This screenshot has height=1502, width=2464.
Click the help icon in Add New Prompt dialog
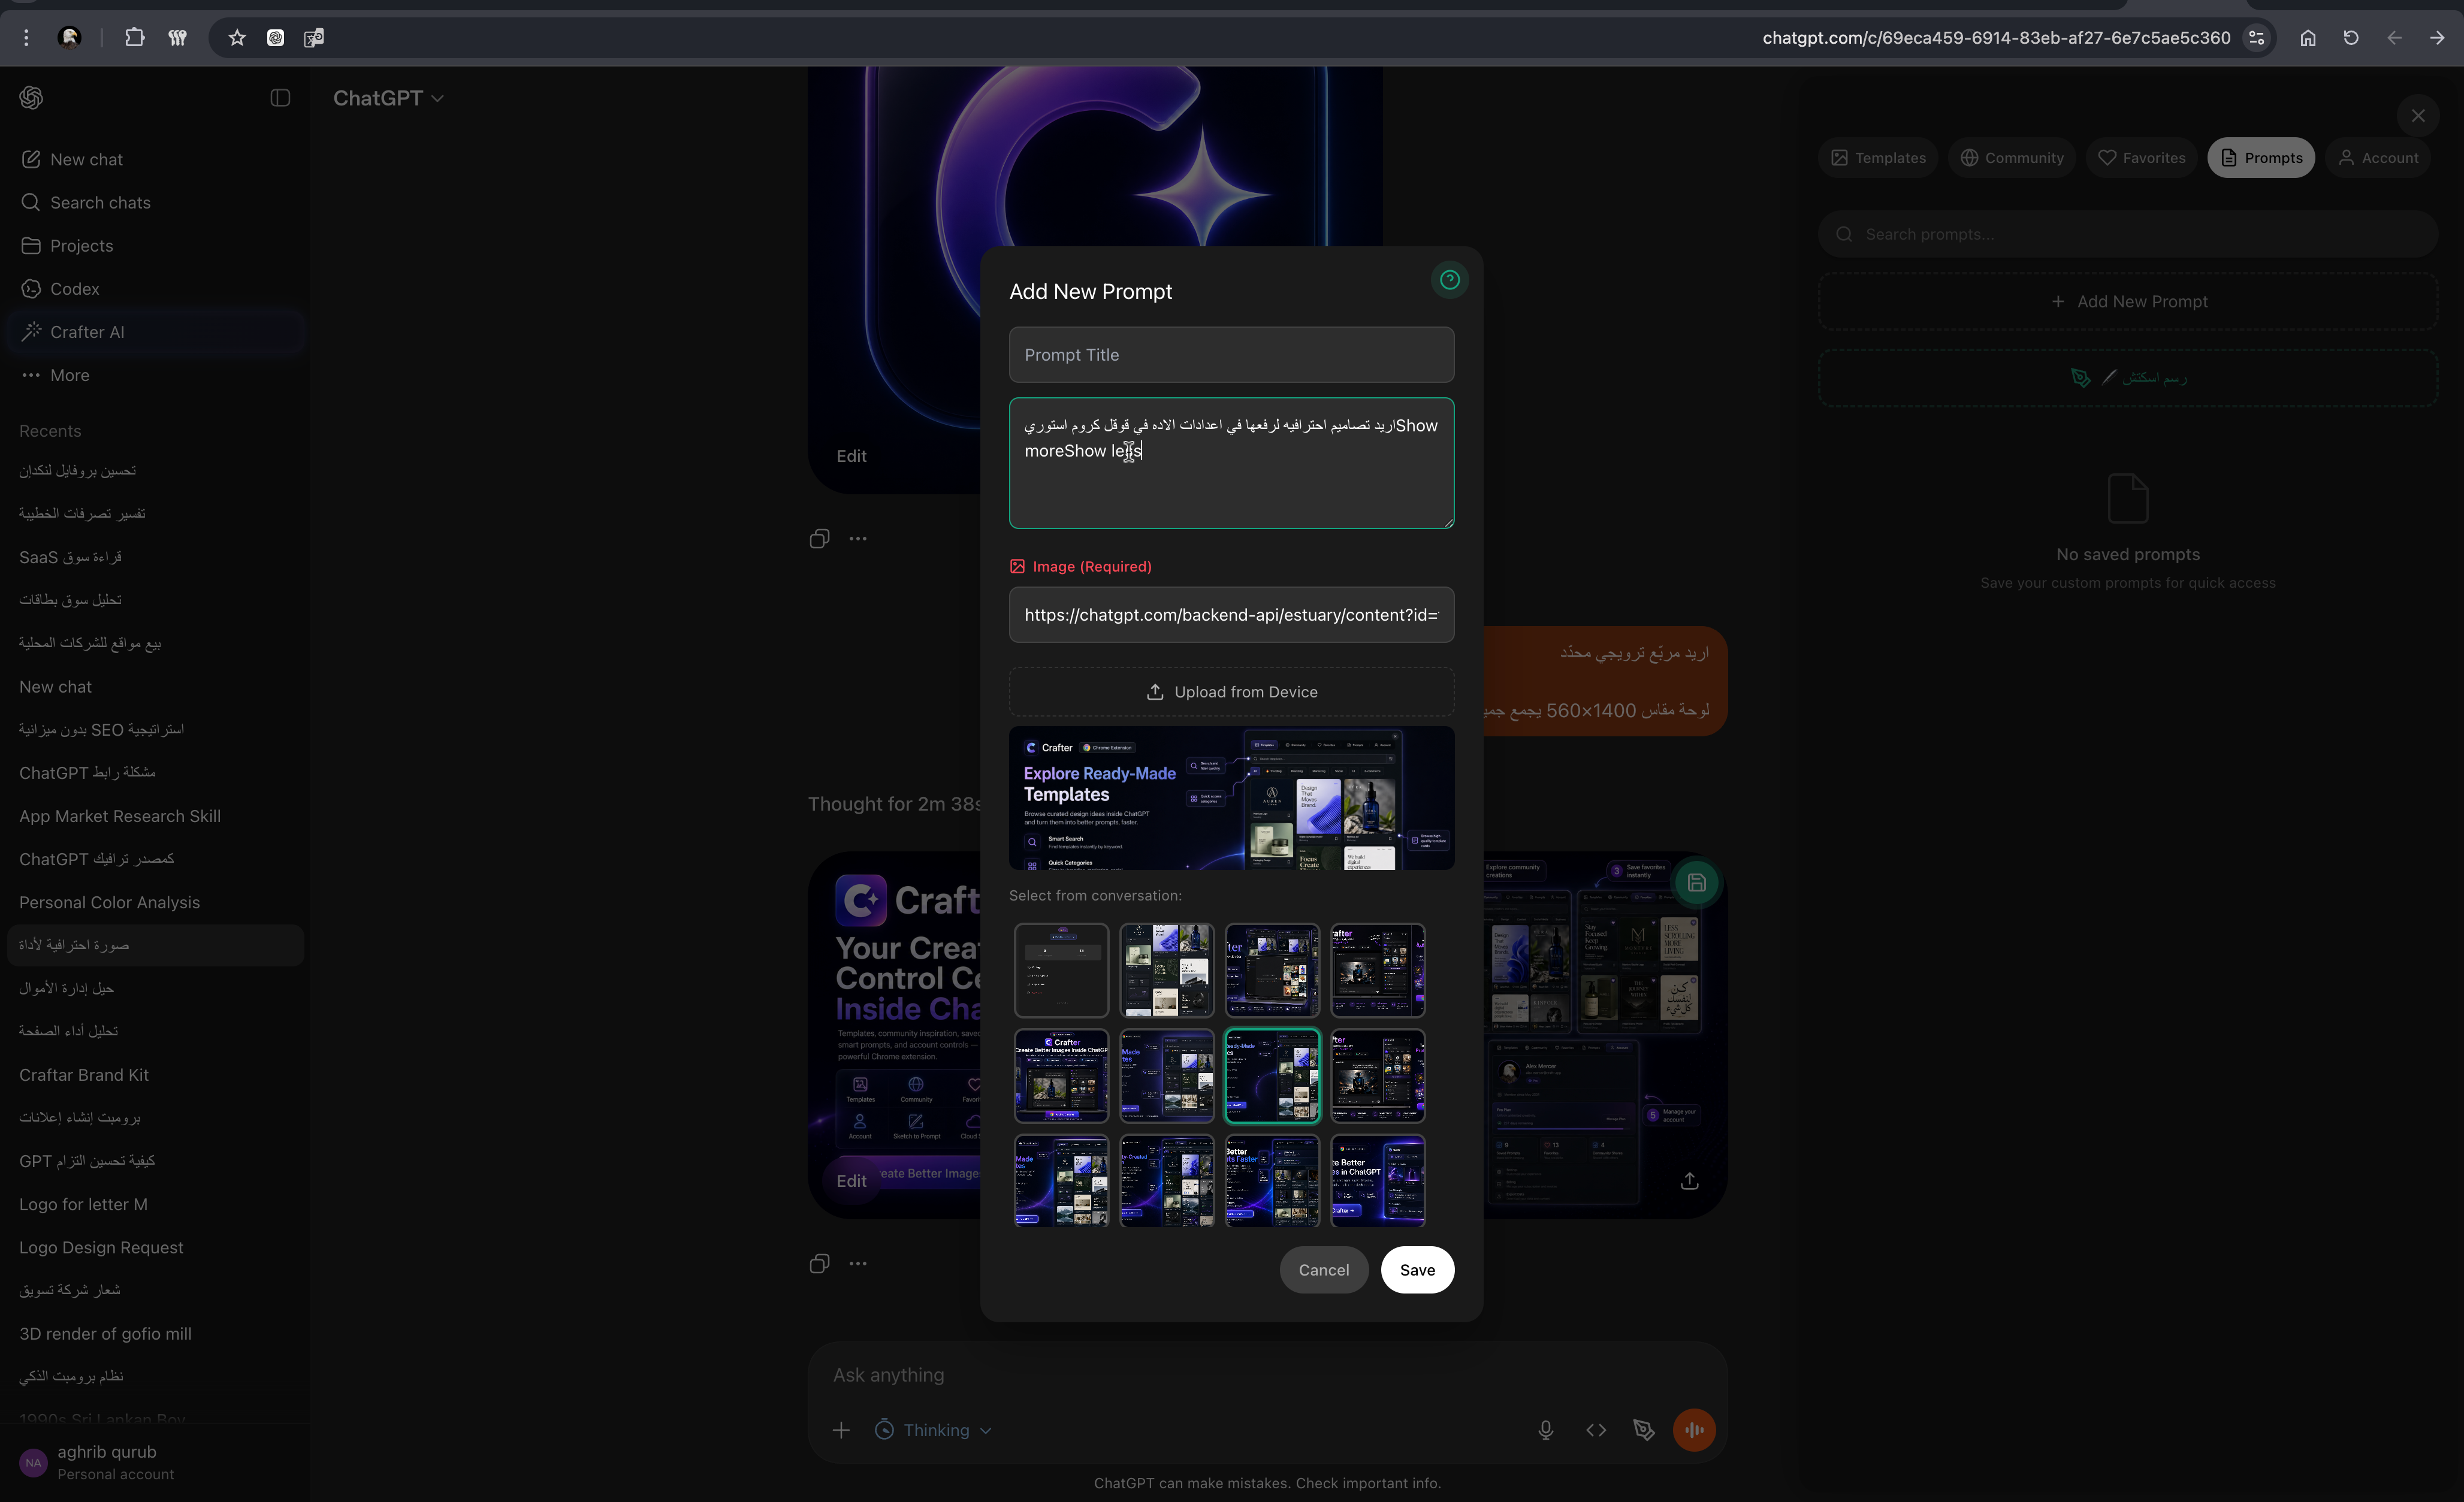click(x=1449, y=280)
